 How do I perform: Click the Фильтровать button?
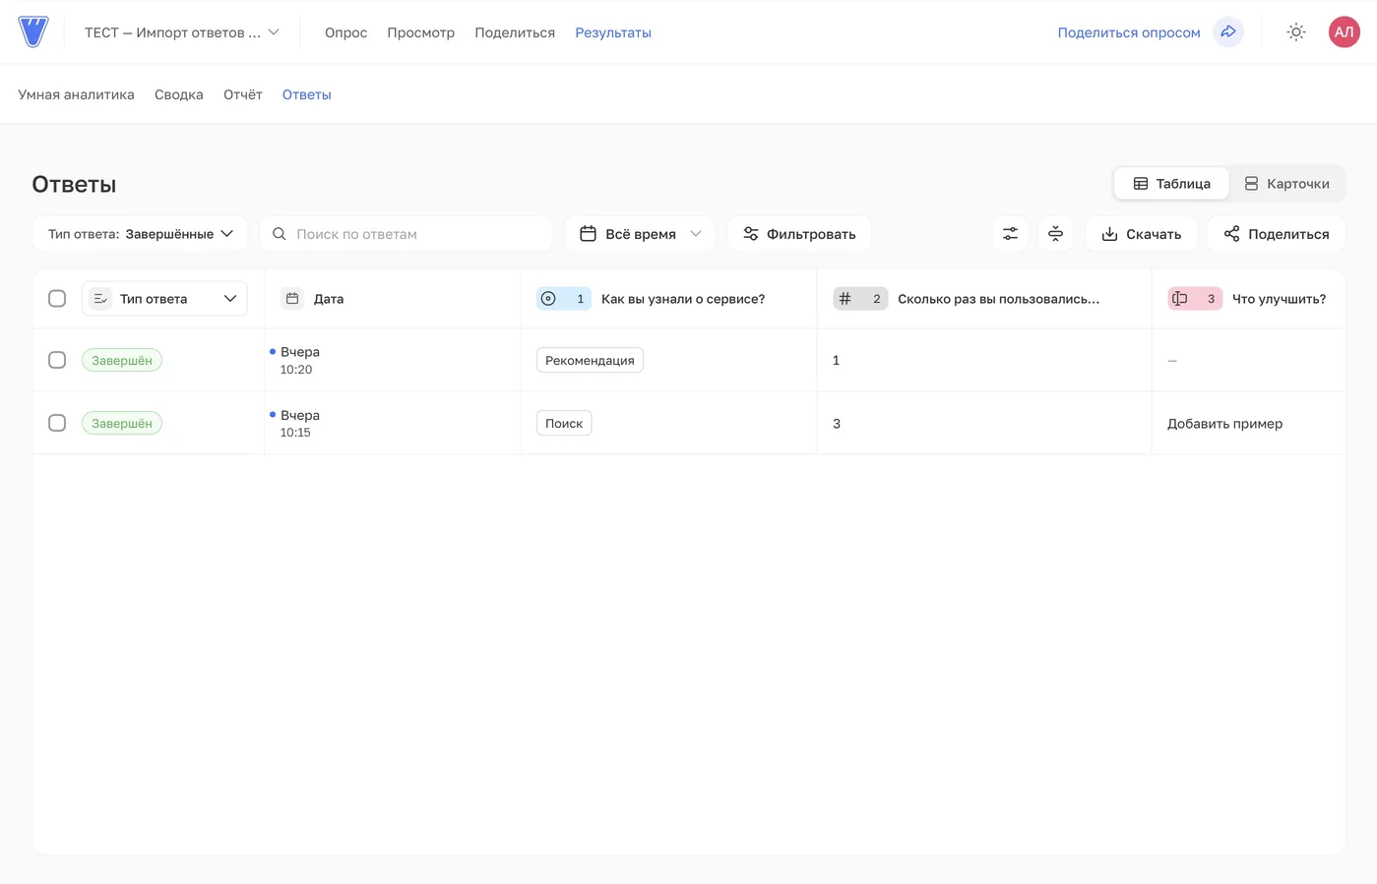coord(799,234)
